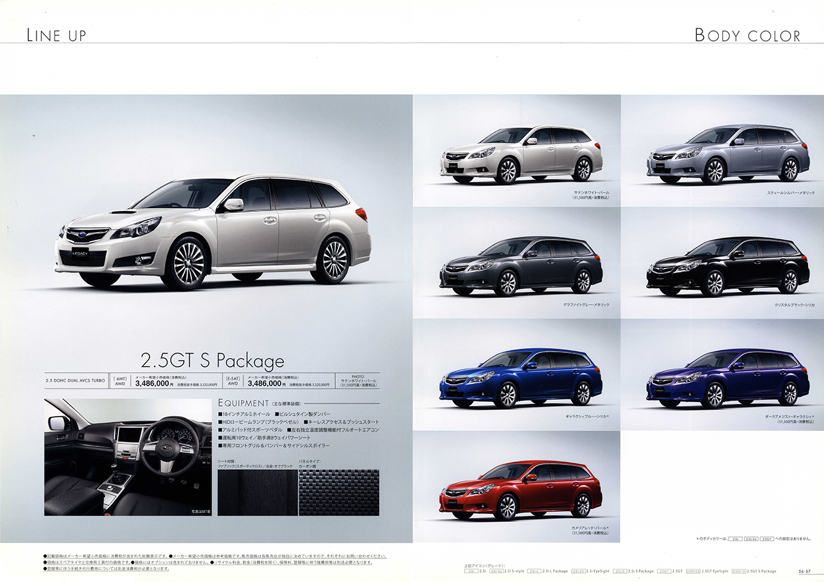
Task: Click the LINE UP heading
Action: 56,35
